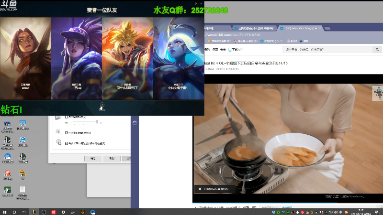Image resolution: width=383 pixels, height=215 pixels.
Task: Click the 下载APP link on bilibili
Action: [236, 50]
